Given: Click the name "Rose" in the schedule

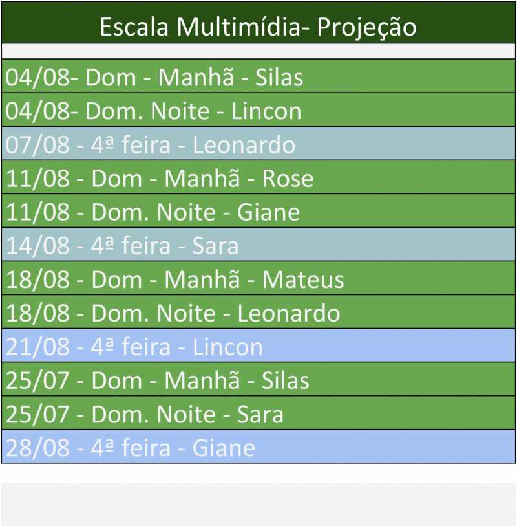Looking at the screenshot, I should (288, 179).
